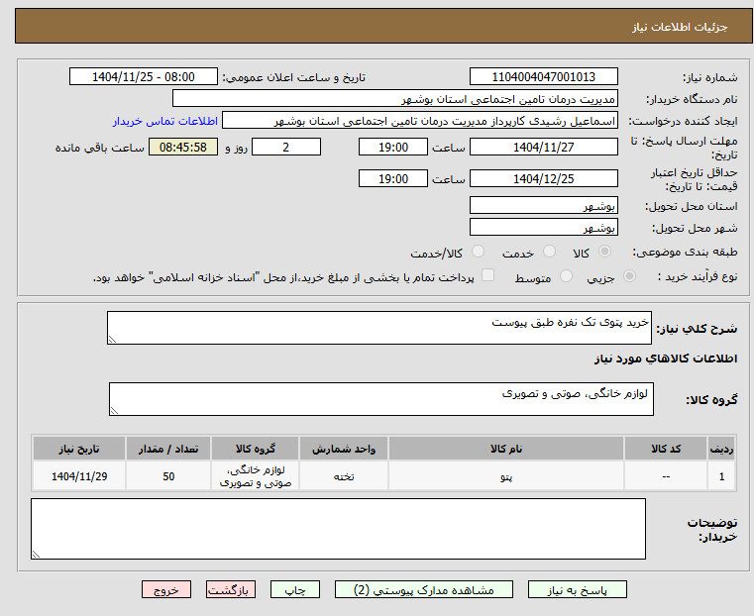Click the واحد شمارش column header
The height and width of the screenshot is (616, 754).
(344, 449)
